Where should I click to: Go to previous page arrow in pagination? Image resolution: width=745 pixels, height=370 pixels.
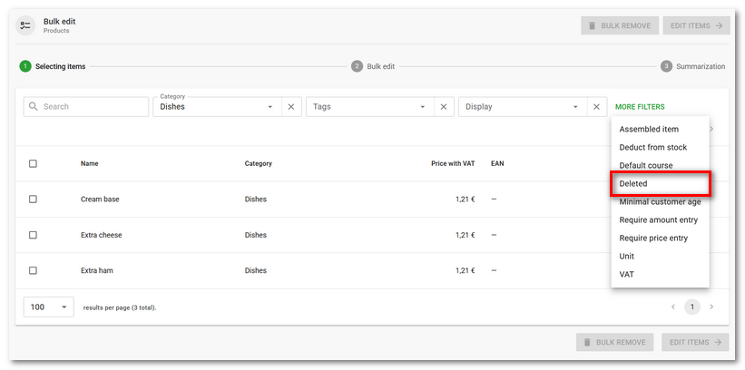[x=672, y=307]
